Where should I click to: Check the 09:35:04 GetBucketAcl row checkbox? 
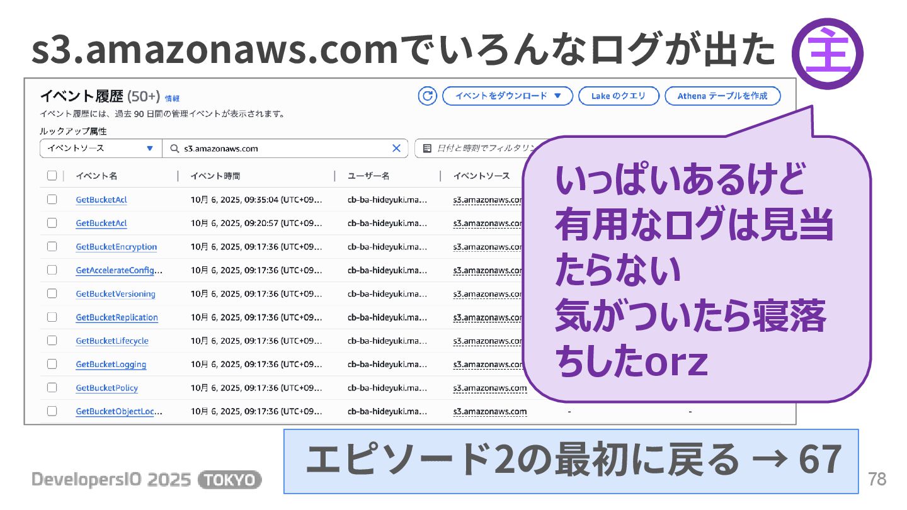coord(52,200)
